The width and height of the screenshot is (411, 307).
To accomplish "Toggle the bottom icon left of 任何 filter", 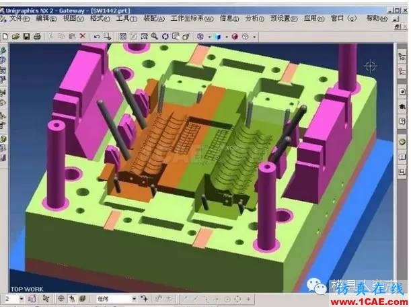I will click(83, 298).
